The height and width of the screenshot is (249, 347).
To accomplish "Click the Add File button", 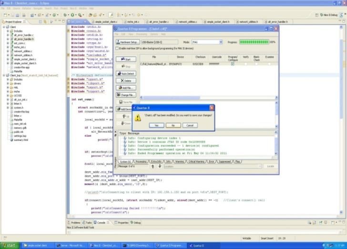I will 126,88.
